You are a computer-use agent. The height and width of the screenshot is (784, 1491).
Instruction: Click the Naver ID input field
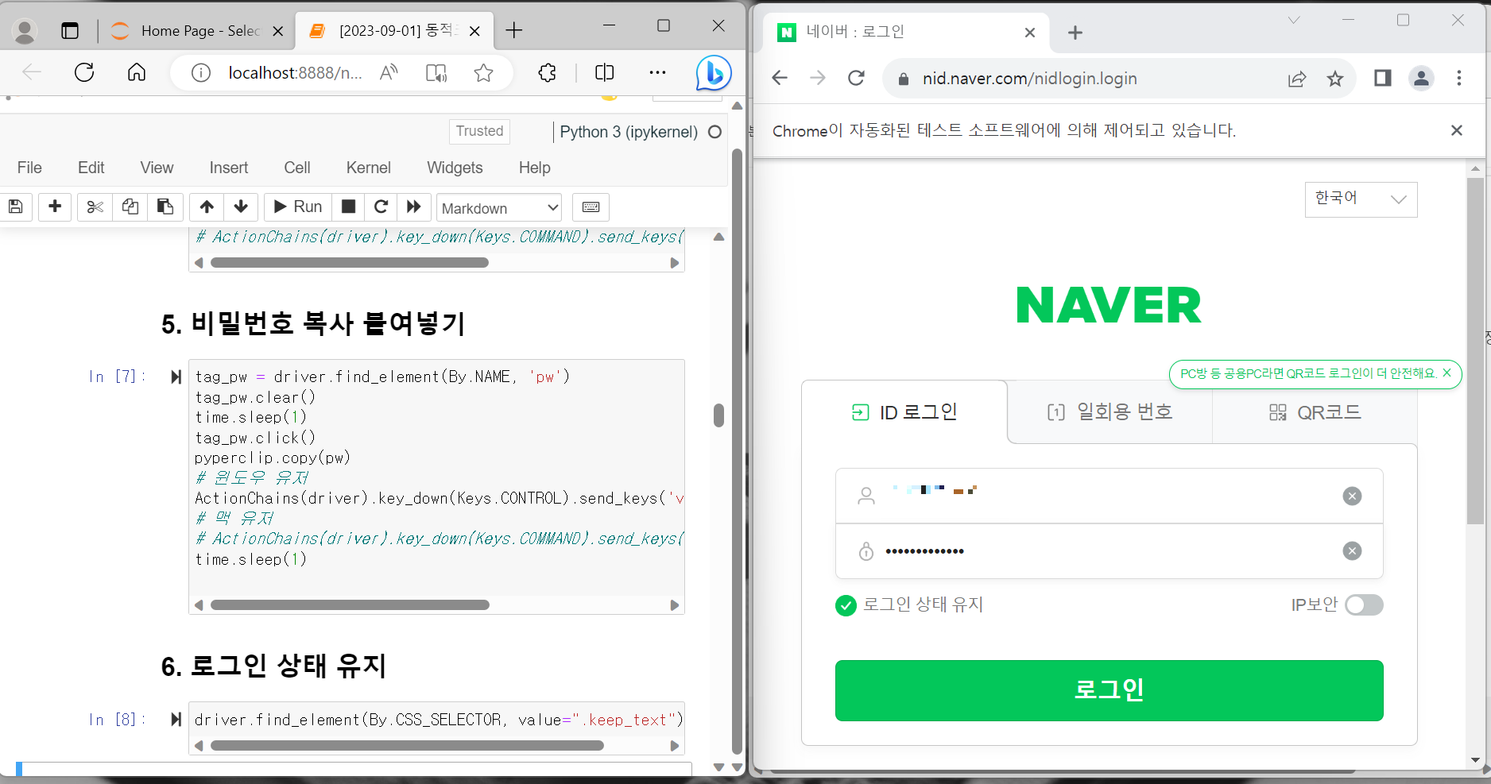click(x=1109, y=496)
